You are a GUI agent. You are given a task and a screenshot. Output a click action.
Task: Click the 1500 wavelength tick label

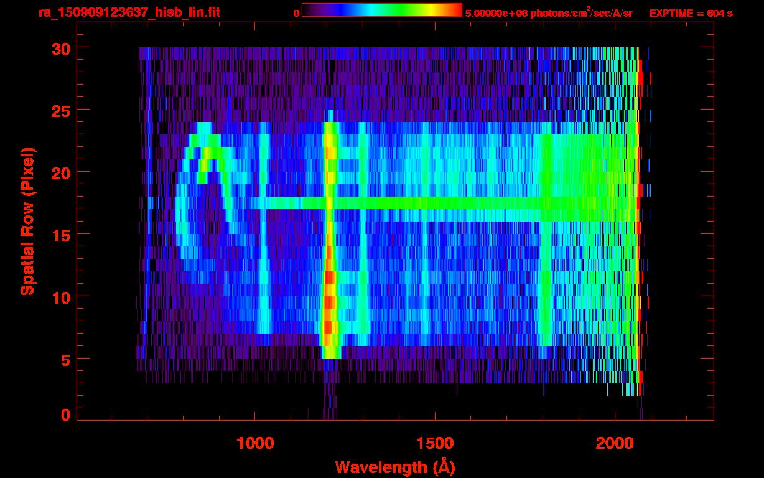pos(434,443)
